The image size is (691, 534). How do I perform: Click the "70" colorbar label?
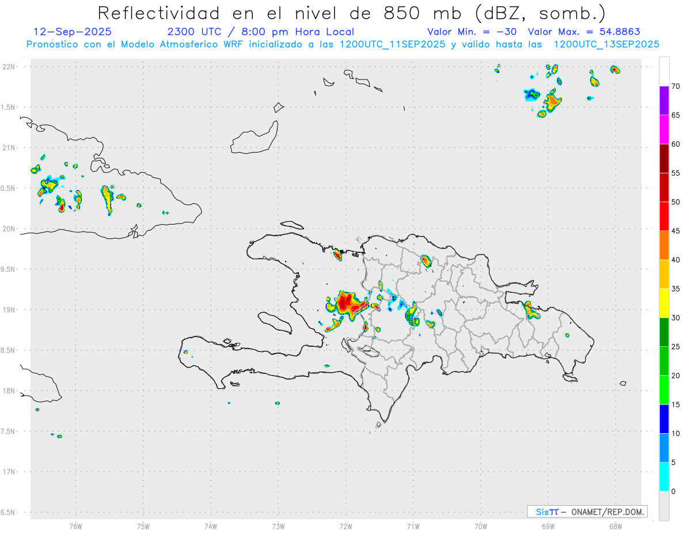tap(676, 86)
